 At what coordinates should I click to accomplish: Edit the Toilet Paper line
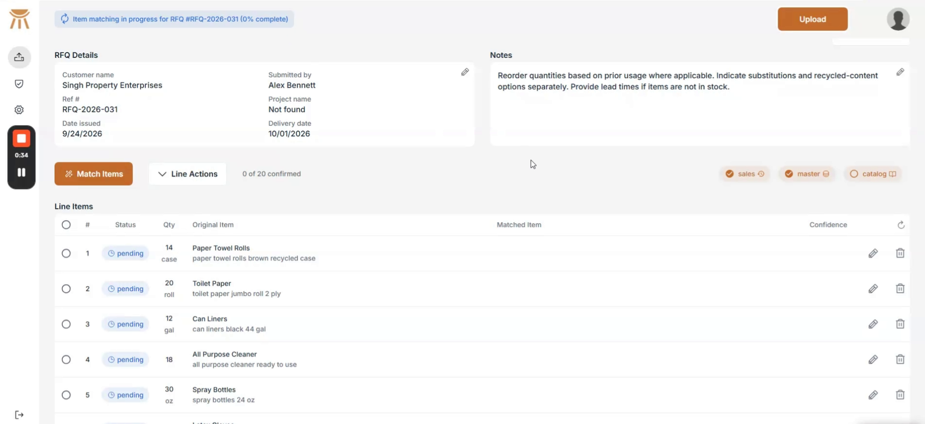[873, 289]
